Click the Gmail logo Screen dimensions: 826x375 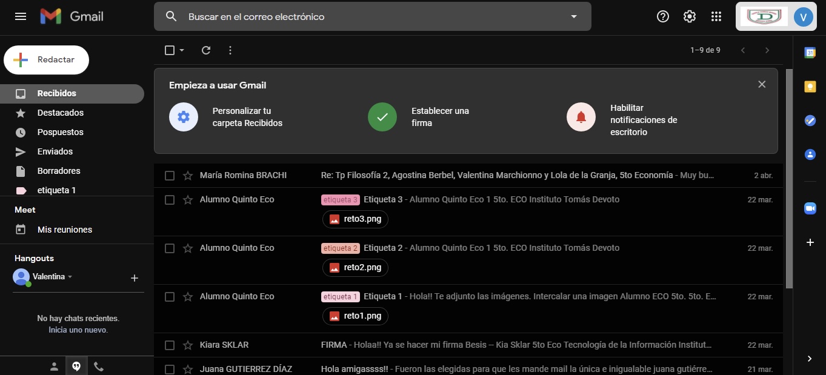coord(72,16)
